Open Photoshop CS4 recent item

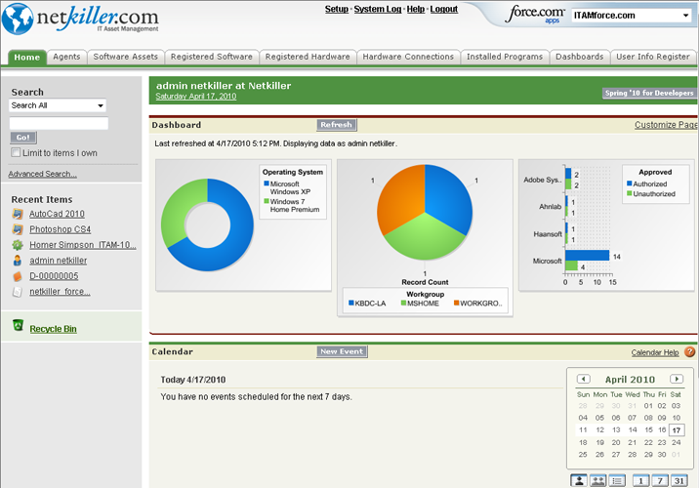point(61,229)
